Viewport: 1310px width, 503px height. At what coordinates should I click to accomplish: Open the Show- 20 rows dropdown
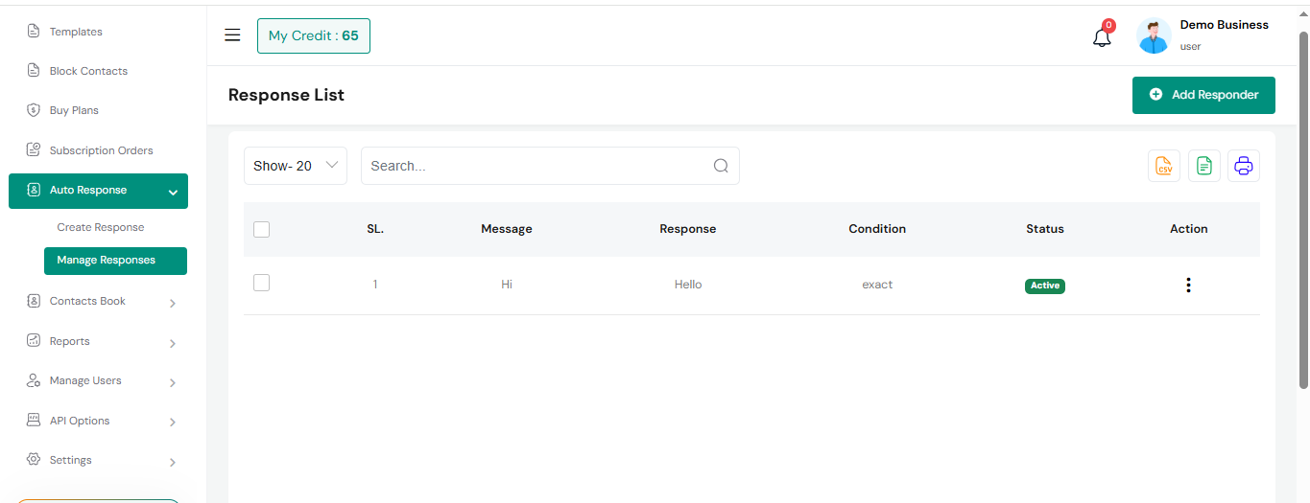pos(296,166)
